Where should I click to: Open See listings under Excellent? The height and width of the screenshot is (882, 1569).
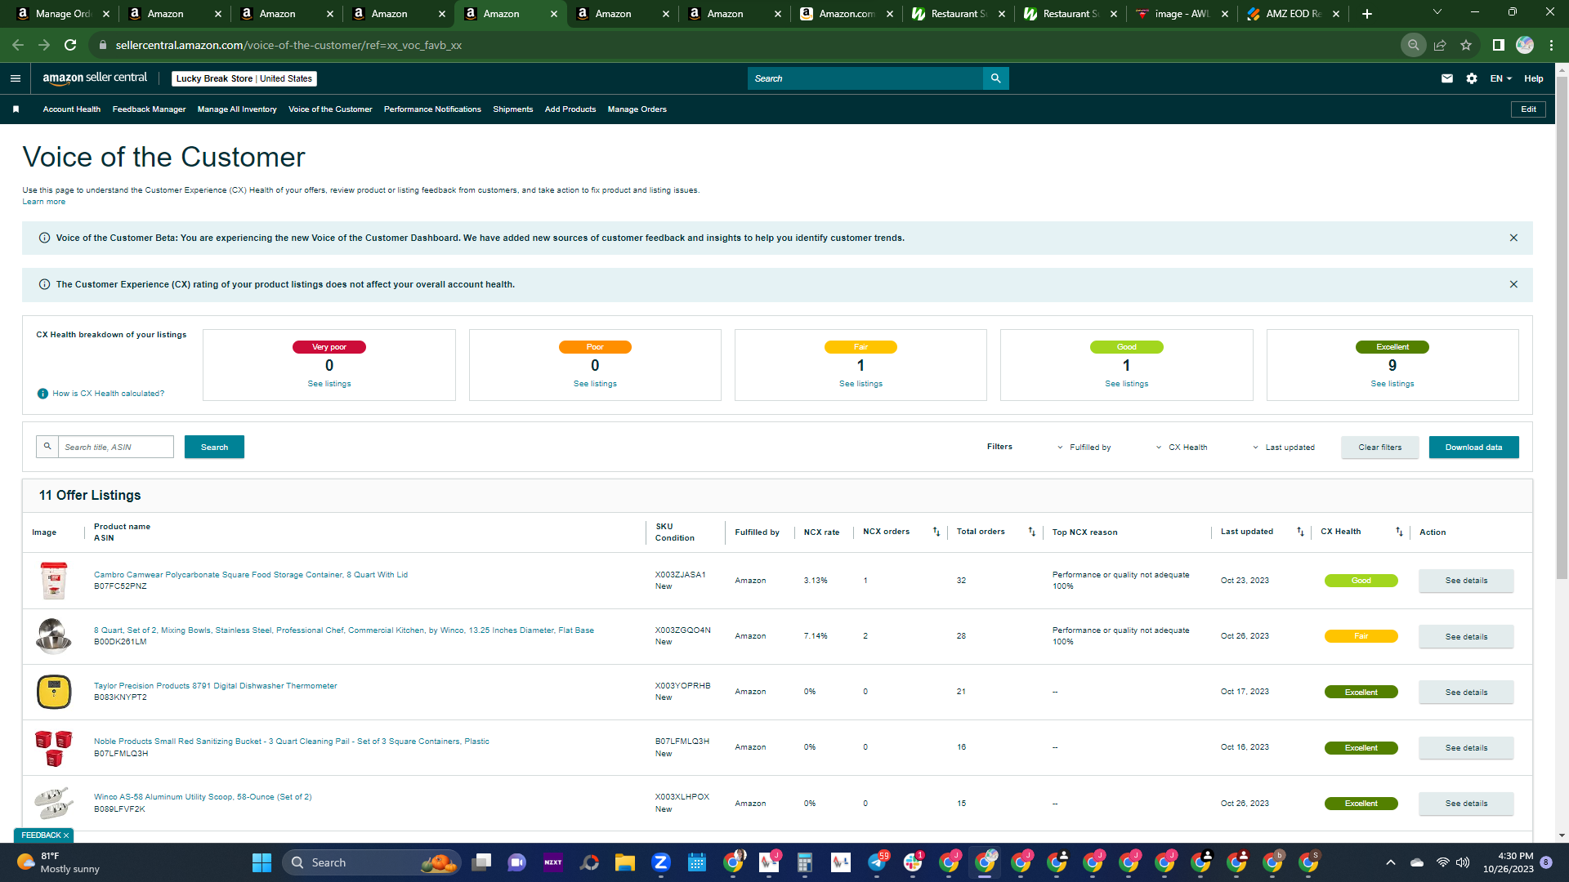pyautogui.click(x=1392, y=384)
